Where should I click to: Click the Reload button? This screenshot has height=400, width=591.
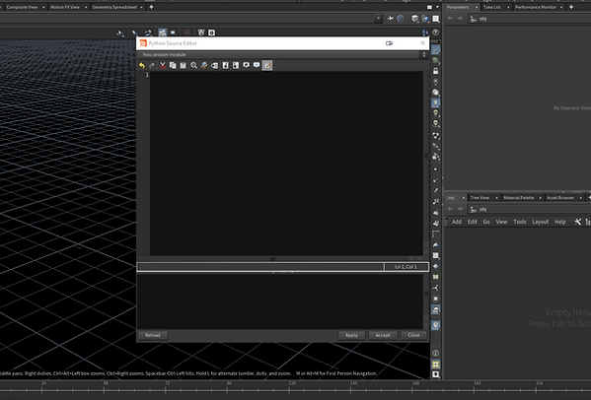coord(153,335)
